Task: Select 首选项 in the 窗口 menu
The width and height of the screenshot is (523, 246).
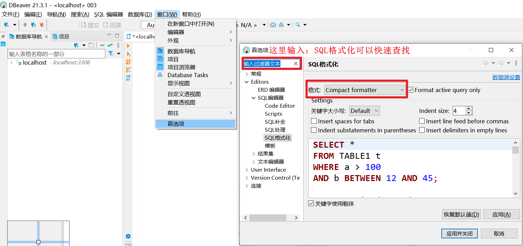Action: click(x=195, y=124)
